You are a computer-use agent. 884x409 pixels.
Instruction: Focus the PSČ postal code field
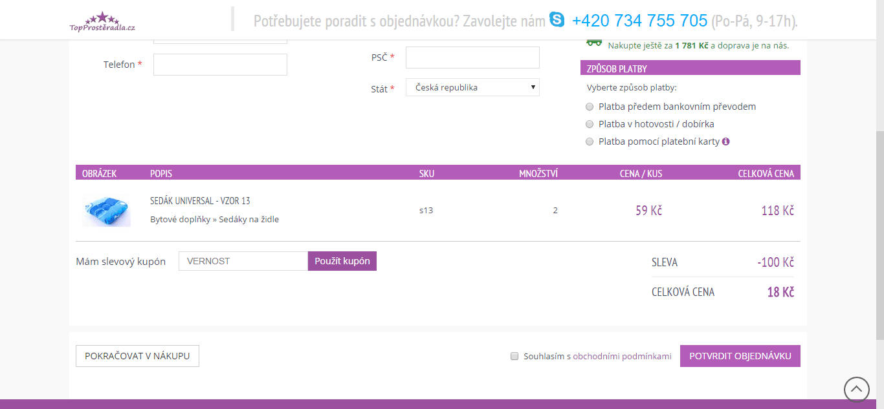click(472, 58)
